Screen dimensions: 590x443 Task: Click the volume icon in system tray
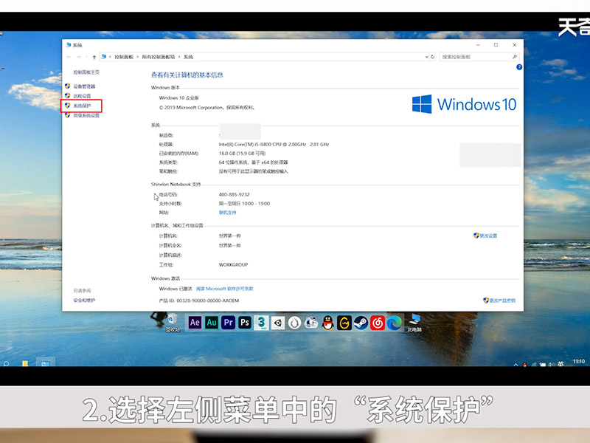click(551, 364)
